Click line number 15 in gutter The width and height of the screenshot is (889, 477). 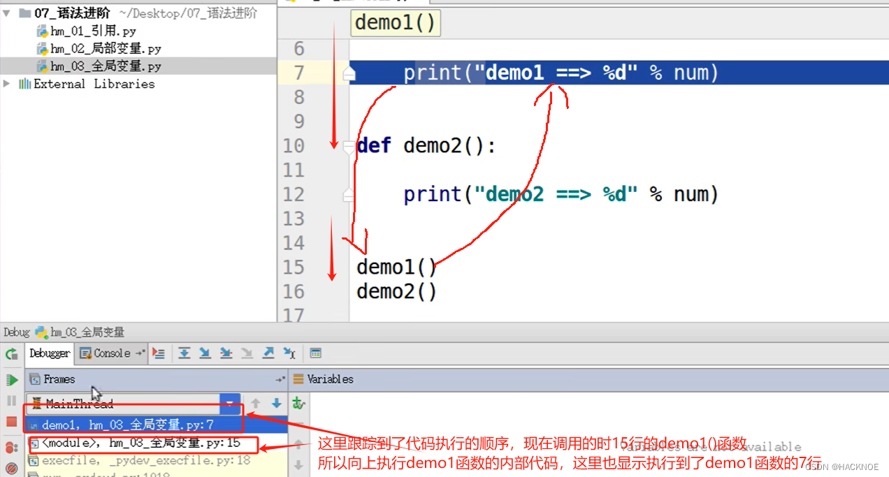(294, 267)
